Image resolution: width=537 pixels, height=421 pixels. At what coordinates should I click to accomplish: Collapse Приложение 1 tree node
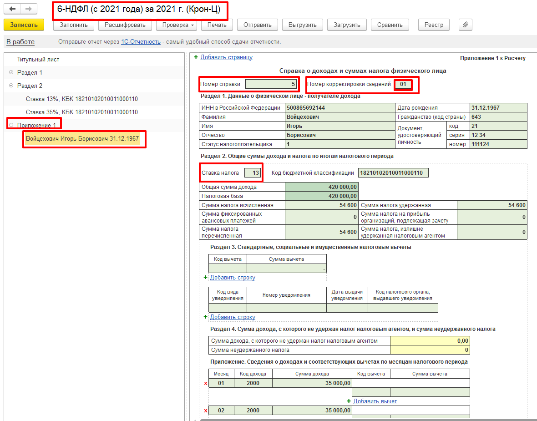(11, 125)
